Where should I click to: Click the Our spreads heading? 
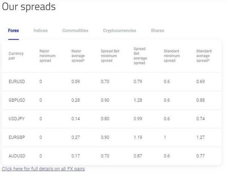pos(29,7)
